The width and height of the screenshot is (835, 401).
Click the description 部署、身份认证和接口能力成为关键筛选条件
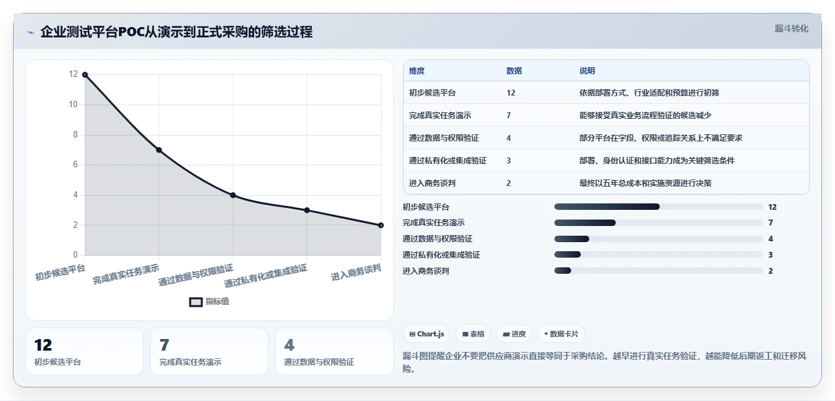(x=657, y=161)
